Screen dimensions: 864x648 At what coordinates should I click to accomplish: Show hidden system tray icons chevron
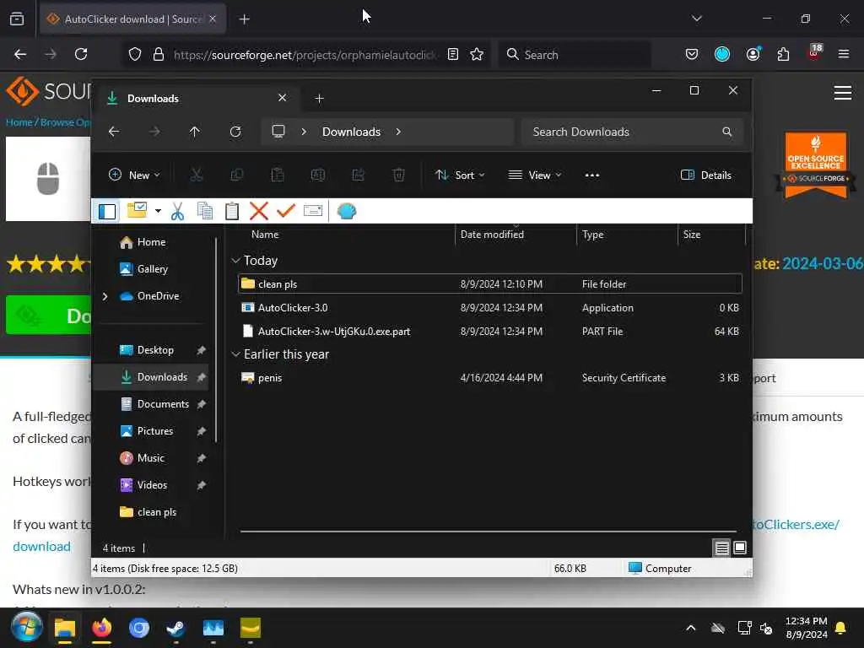(690, 628)
